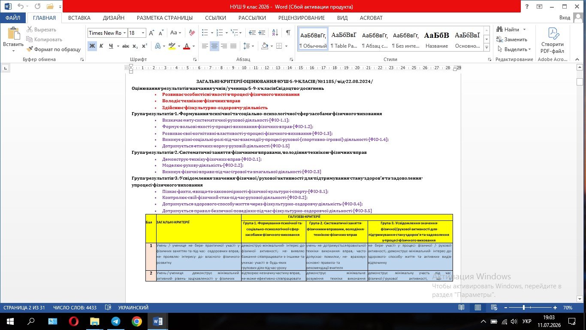This screenshot has height=330, width=586.
Task: Switch to the РАЗМЕТКА СТРАНИЦЫ tab
Action: (x=165, y=18)
